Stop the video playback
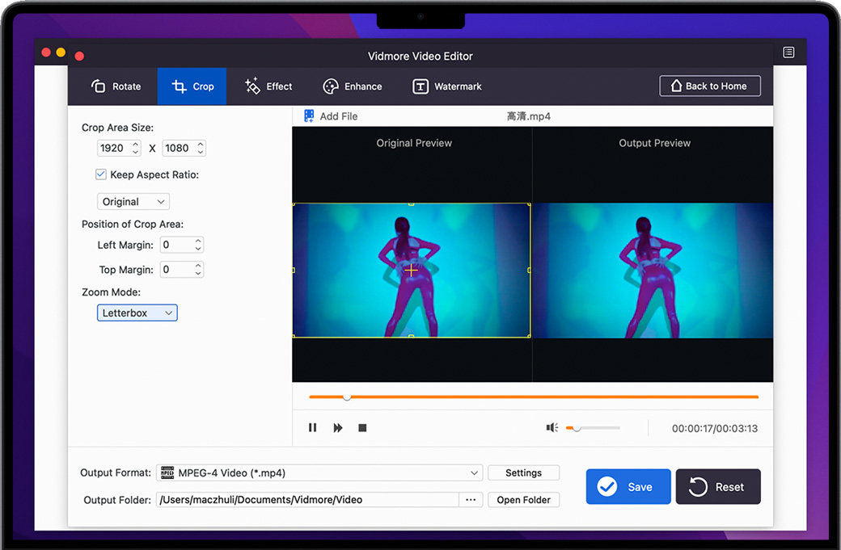Image resolution: width=841 pixels, height=550 pixels. pos(362,428)
